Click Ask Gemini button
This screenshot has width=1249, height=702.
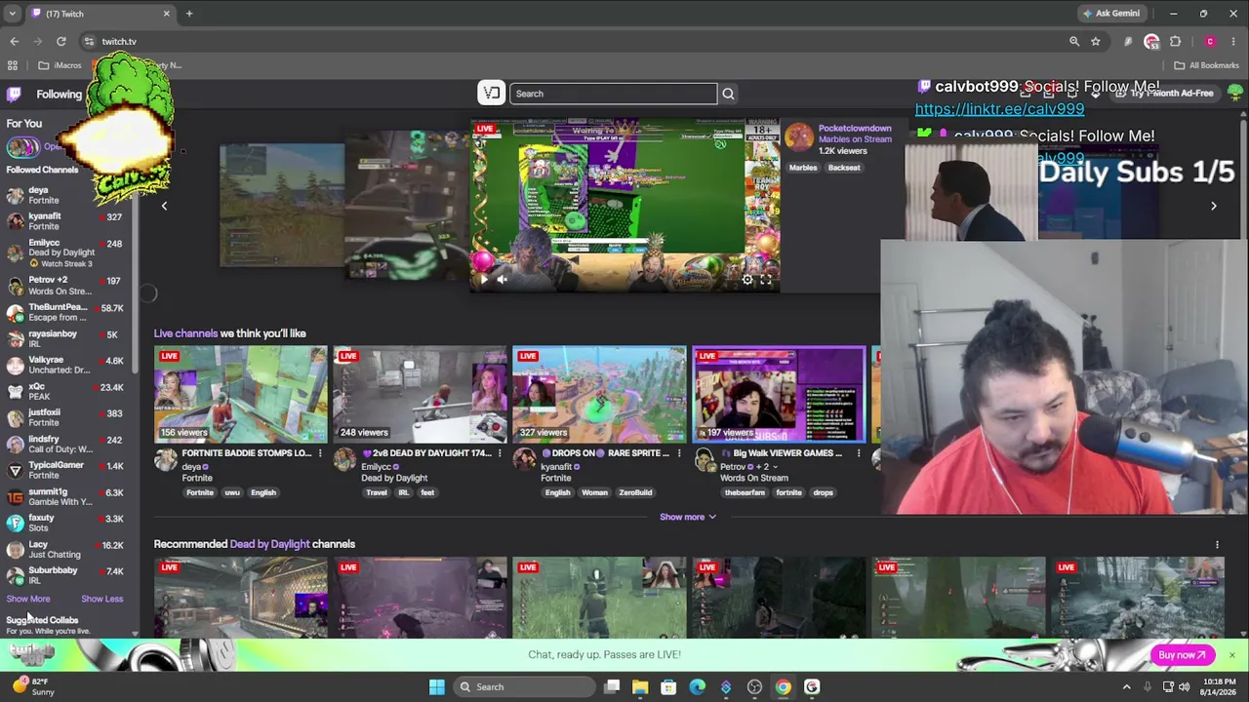(x=1110, y=14)
